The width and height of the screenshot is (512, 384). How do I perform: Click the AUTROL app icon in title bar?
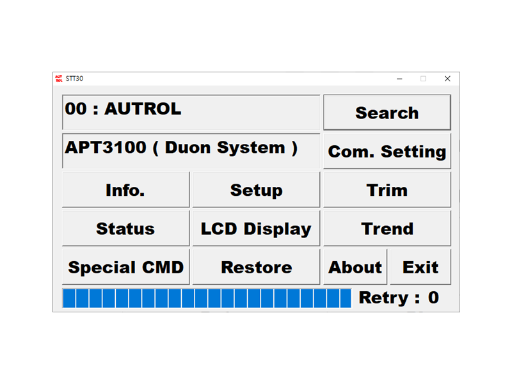(59, 78)
